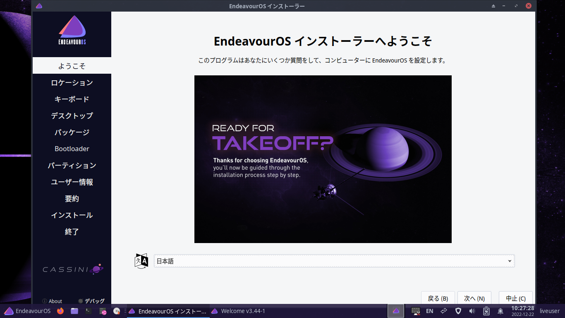565x318 pixels.
Task: Open the volume speaker tray icon
Action: coord(472,311)
